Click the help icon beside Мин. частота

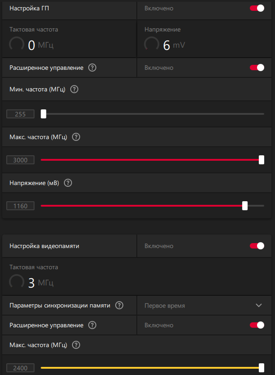point(74,89)
